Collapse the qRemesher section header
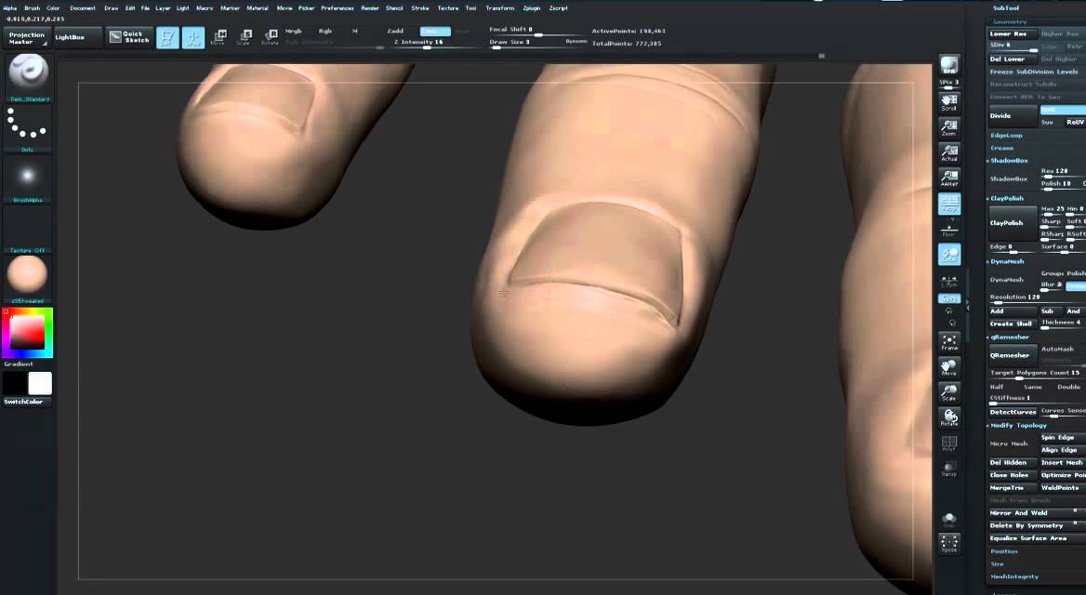 (x=1009, y=337)
